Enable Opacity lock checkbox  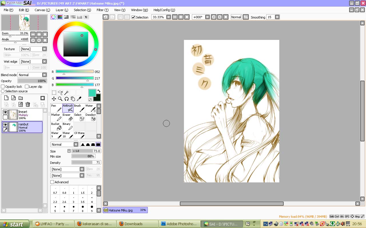pyautogui.click(x=3, y=87)
